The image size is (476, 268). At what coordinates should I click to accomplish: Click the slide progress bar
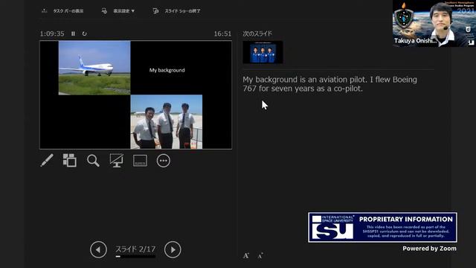(135, 256)
